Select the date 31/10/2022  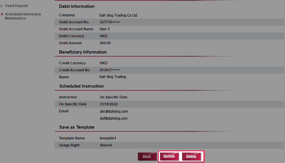(x=109, y=104)
